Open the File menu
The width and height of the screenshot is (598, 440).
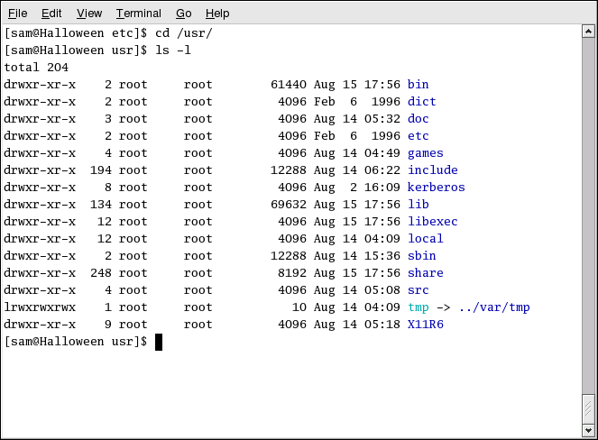tap(17, 14)
